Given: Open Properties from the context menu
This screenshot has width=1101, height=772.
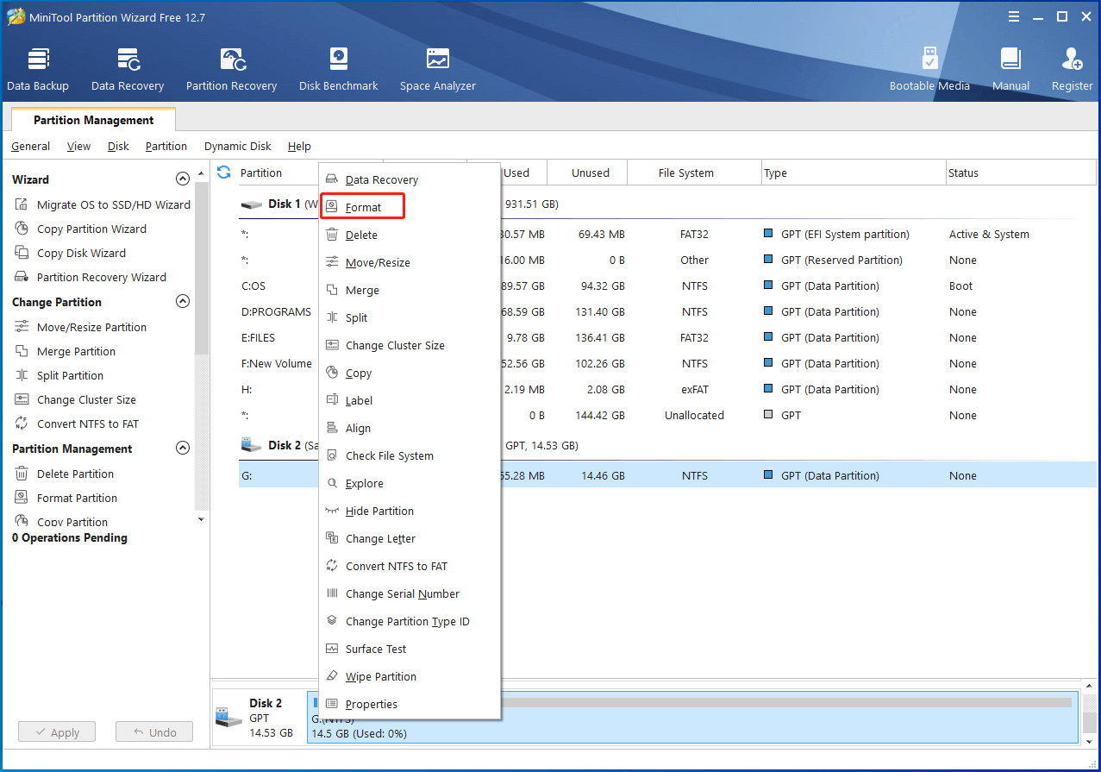Looking at the screenshot, I should pyautogui.click(x=410, y=704).
